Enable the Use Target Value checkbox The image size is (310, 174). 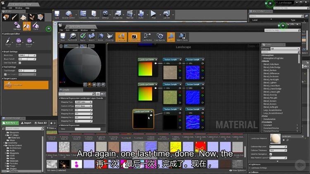(x=5, y=74)
